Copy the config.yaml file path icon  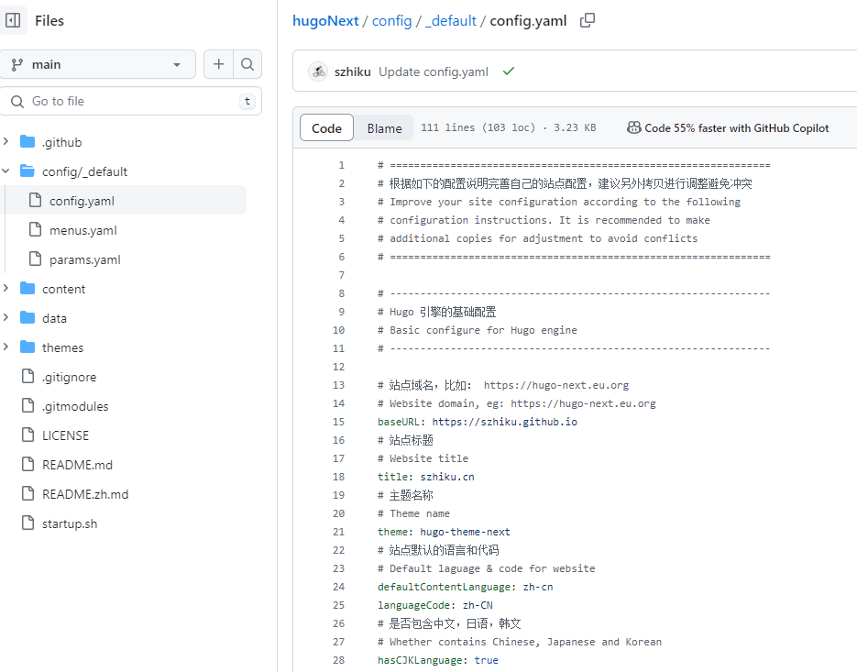point(588,19)
